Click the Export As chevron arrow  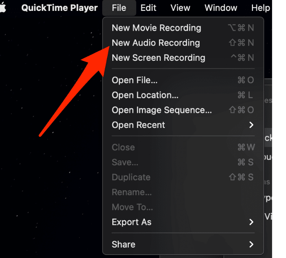point(251,222)
